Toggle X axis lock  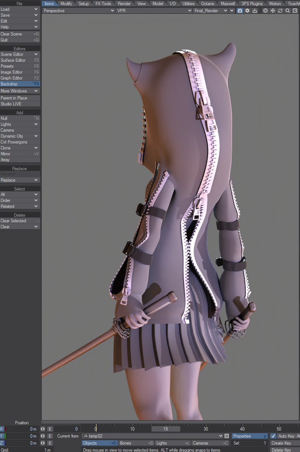point(3,429)
